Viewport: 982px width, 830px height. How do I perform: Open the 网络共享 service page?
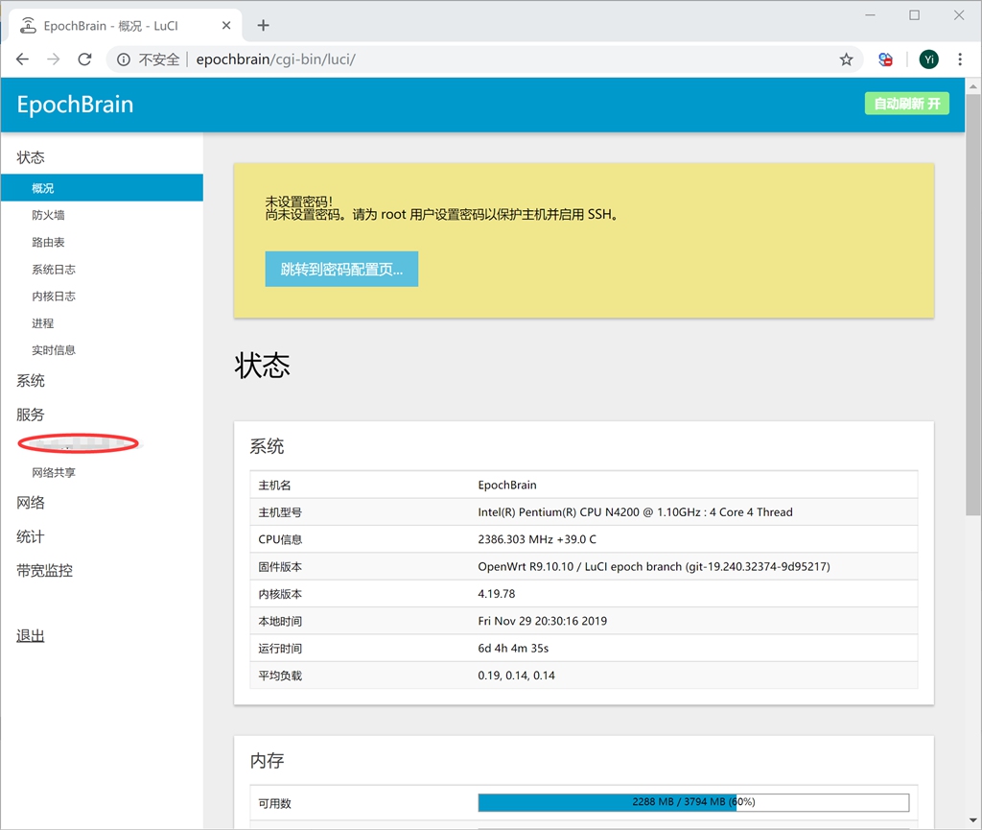[54, 472]
